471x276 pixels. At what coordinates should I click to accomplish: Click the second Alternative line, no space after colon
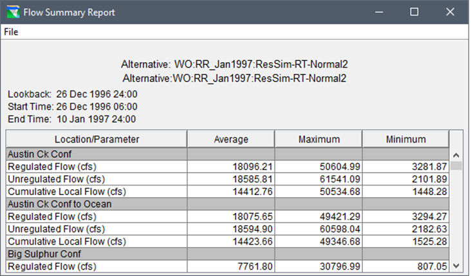click(x=234, y=78)
